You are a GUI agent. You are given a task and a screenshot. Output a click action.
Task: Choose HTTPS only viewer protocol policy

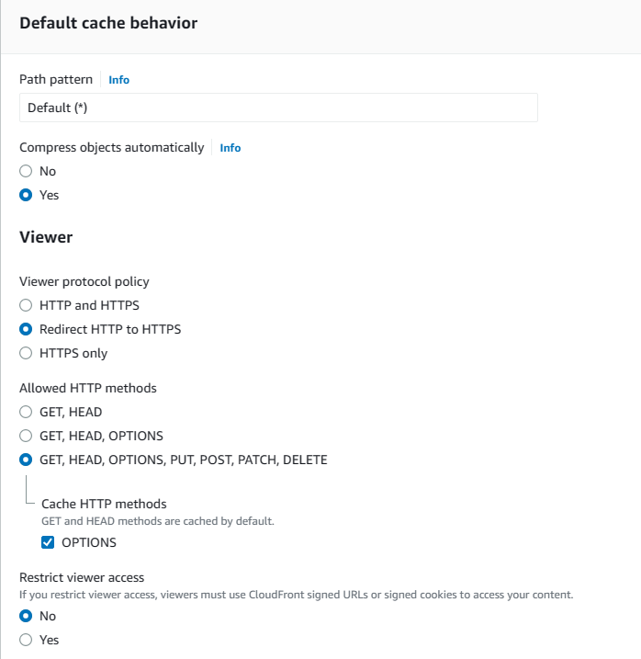click(x=27, y=353)
